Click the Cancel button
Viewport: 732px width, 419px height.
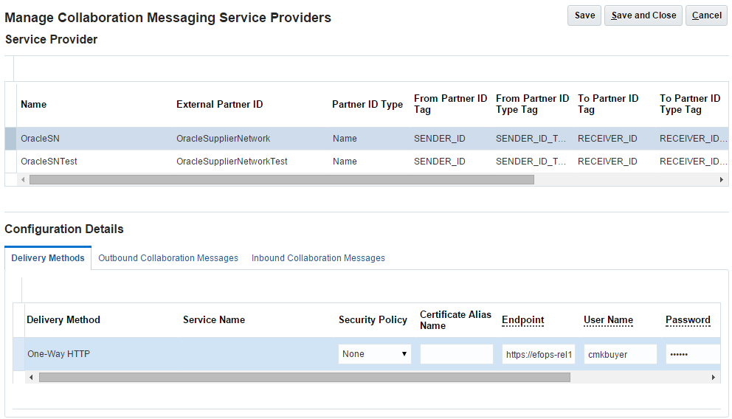[x=706, y=15]
